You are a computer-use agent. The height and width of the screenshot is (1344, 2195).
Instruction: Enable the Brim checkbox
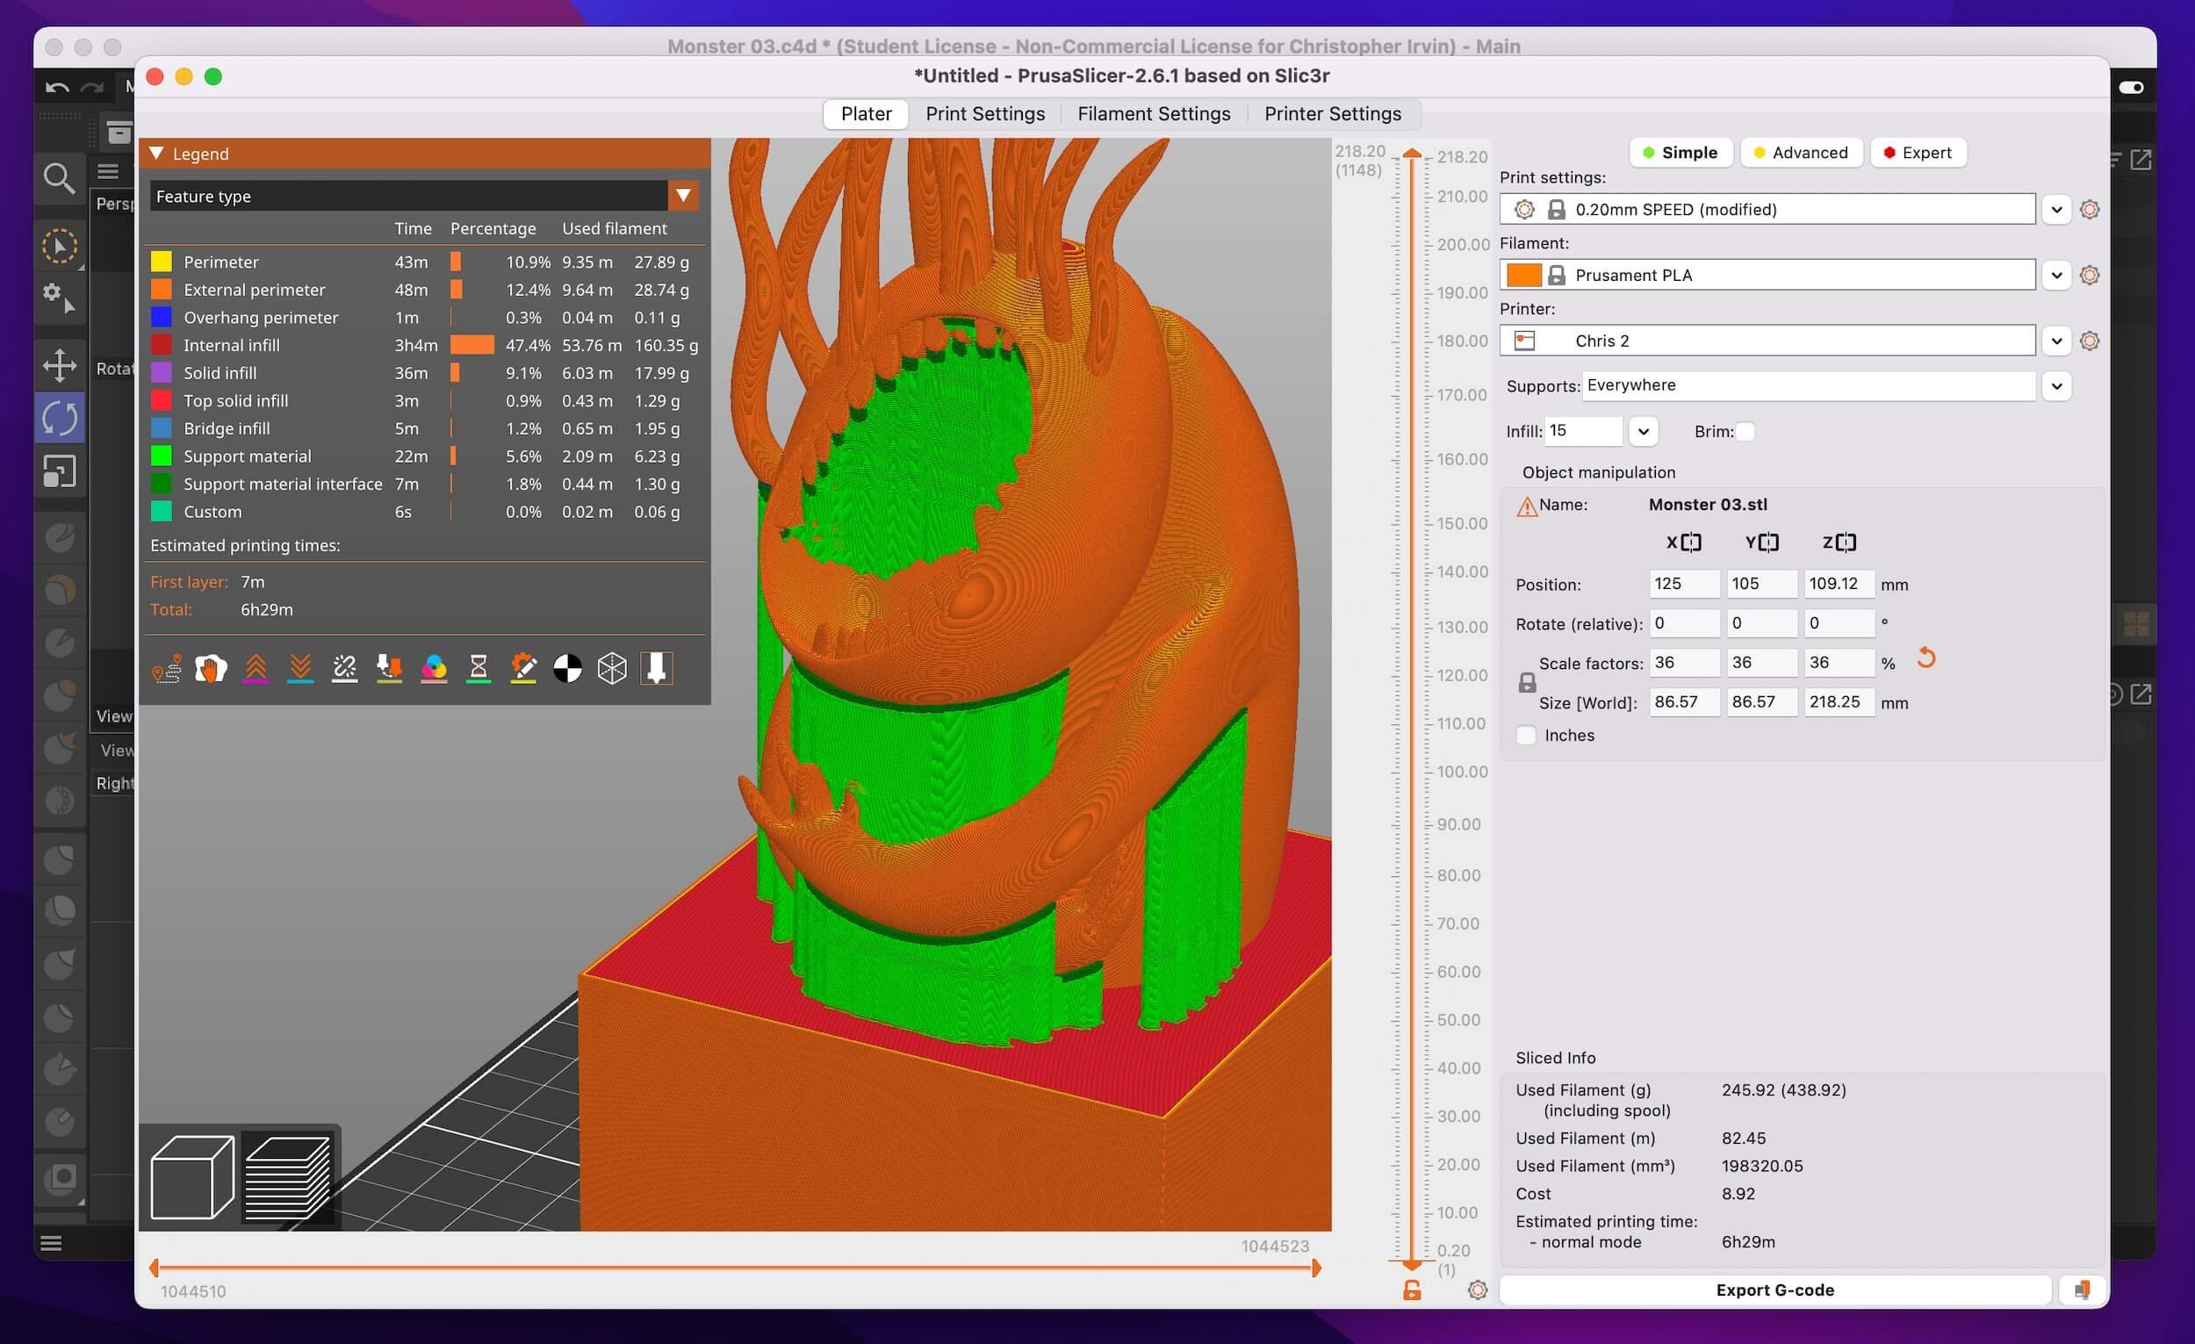tap(1745, 431)
